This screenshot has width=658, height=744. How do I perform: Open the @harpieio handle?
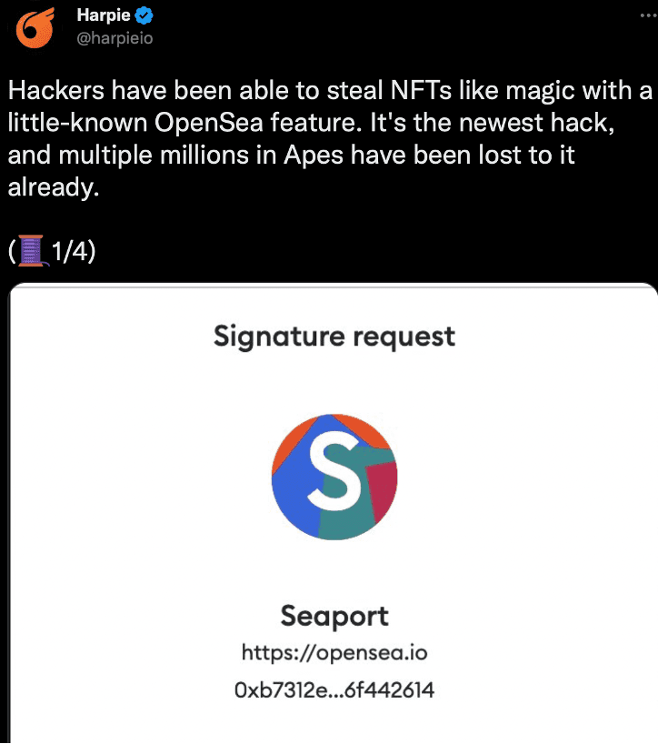click(x=115, y=37)
